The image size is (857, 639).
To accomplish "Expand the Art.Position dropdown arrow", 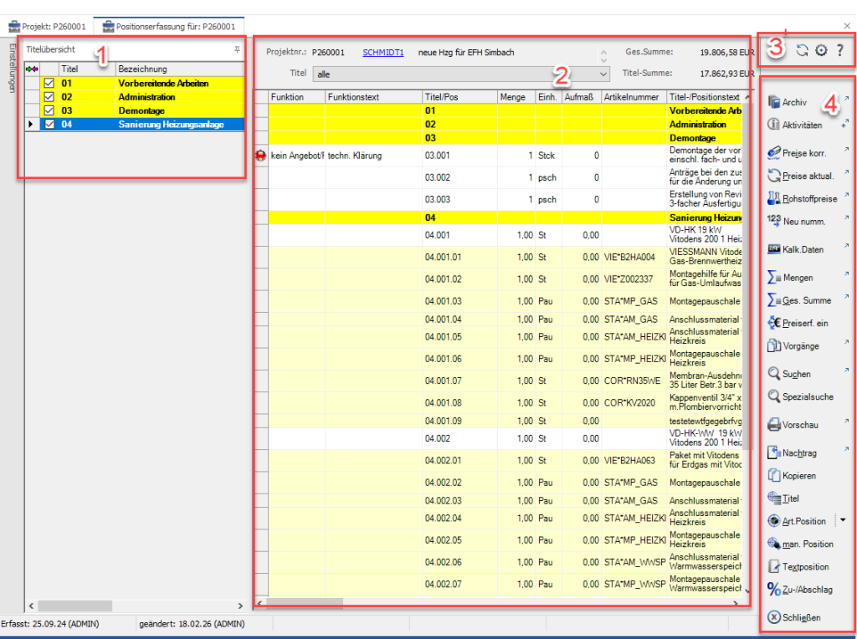I will pyautogui.click(x=843, y=520).
